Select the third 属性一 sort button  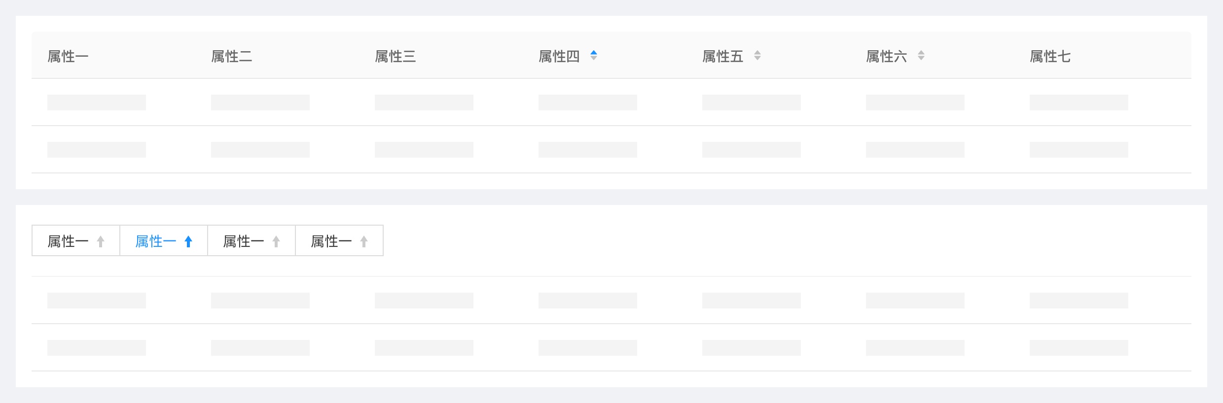252,240
